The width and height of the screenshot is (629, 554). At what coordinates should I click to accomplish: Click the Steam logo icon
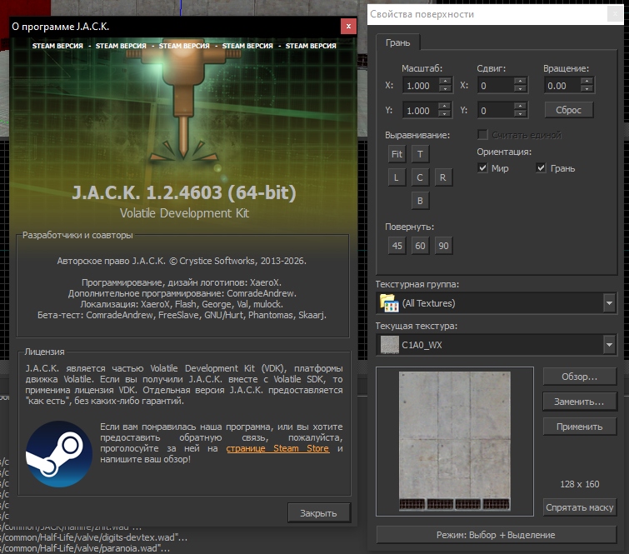[58, 454]
